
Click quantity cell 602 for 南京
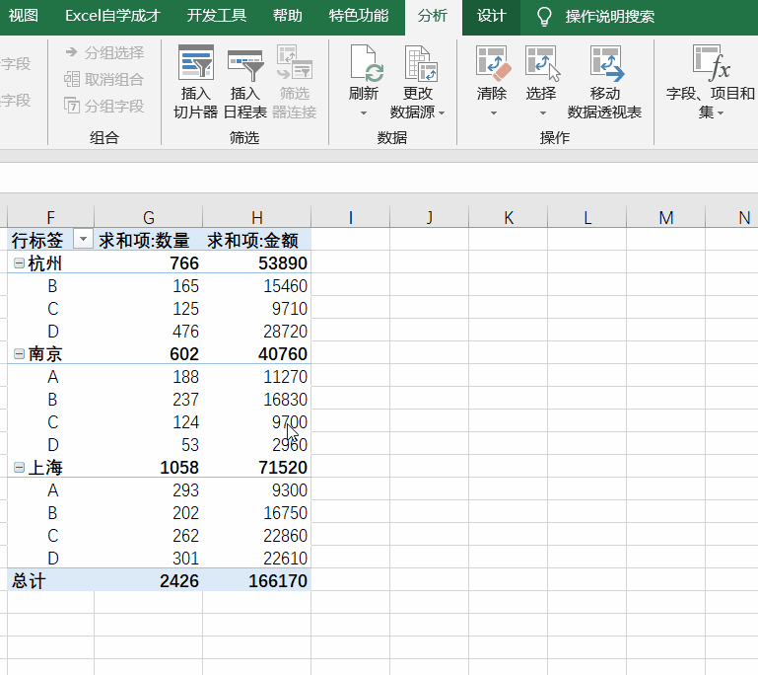(149, 353)
